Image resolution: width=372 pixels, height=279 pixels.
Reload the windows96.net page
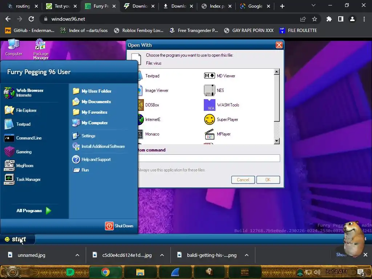tap(31, 19)
